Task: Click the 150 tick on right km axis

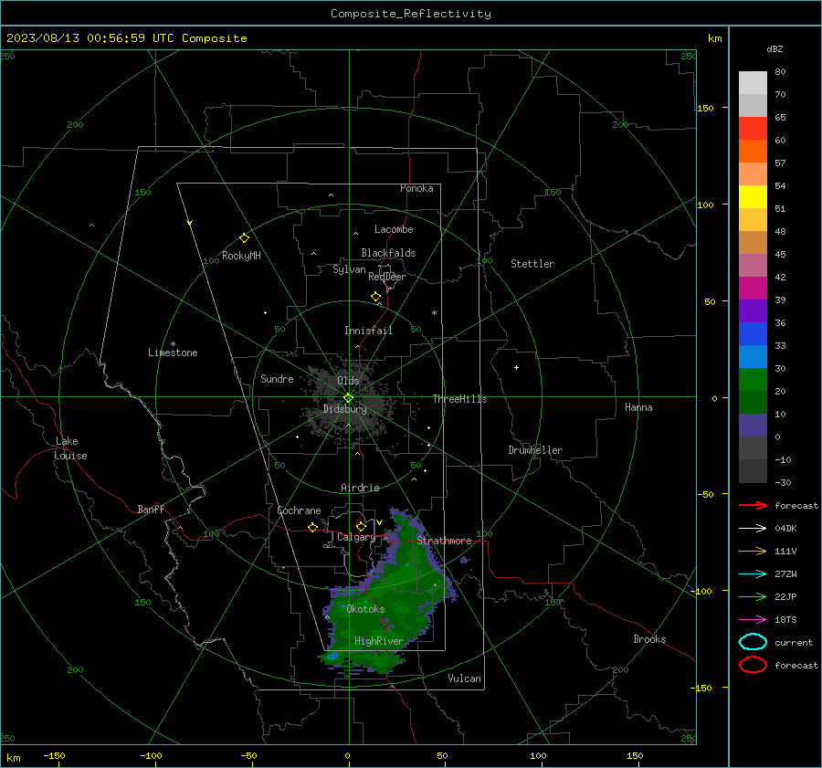Action: point(705,108)
